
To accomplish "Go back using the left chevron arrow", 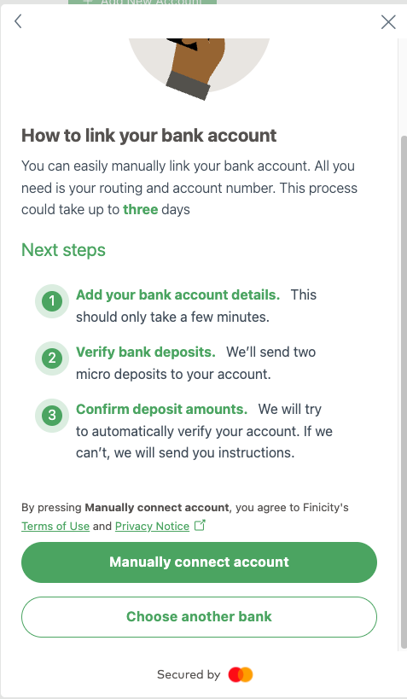I will point(18,21).
